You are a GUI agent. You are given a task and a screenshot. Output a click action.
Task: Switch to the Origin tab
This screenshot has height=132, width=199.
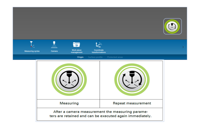80,57
